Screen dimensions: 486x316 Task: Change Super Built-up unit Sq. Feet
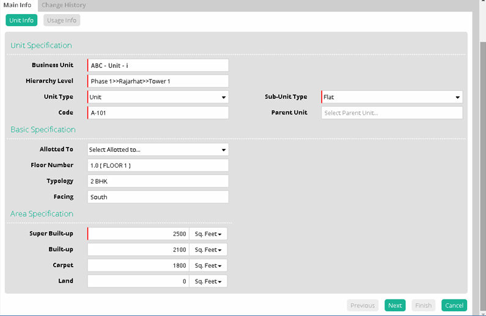(208, 234)
